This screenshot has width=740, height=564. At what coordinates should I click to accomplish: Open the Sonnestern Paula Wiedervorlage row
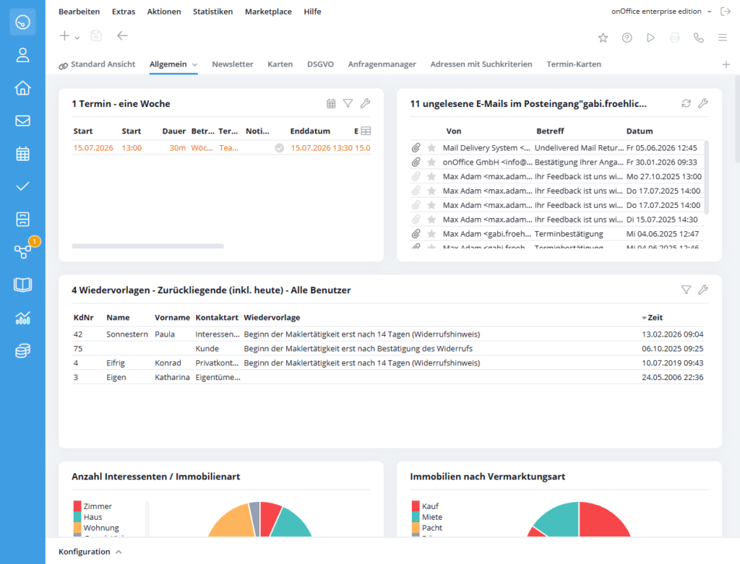point(387,334)
